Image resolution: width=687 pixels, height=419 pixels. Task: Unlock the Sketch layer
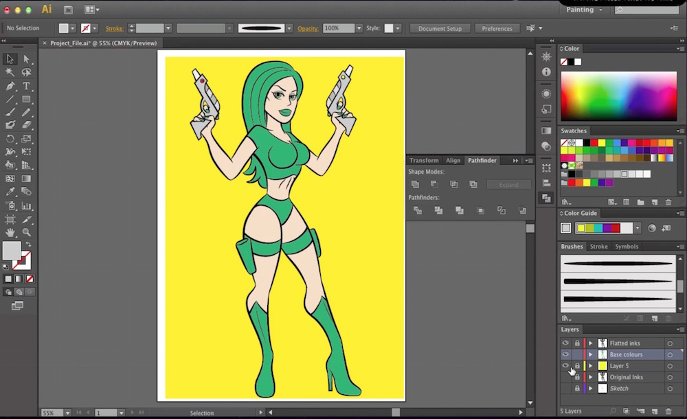[577, 388]
